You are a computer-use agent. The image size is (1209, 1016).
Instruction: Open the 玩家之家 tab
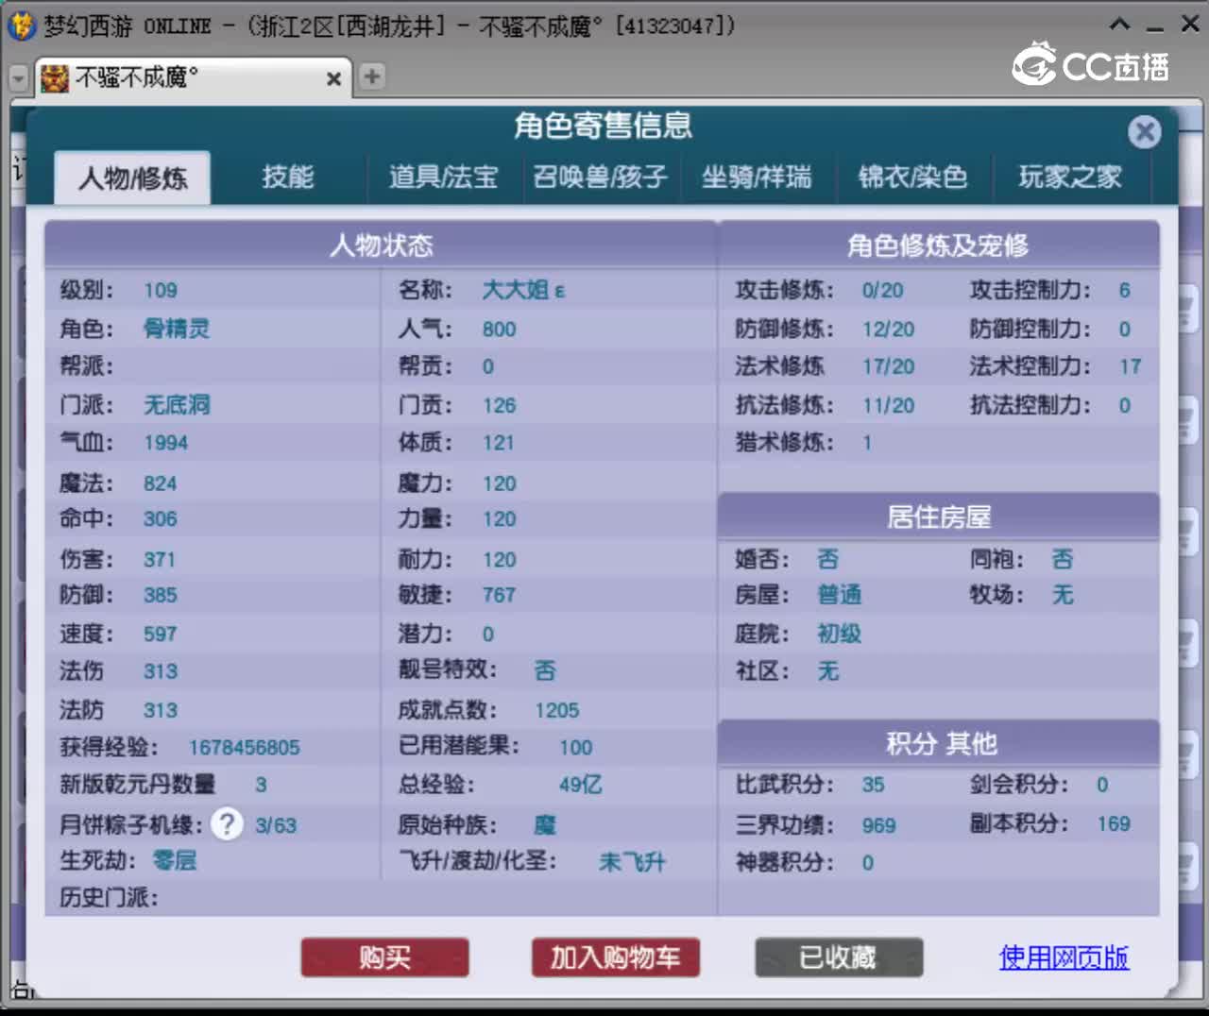click(x=1069, y=177)
